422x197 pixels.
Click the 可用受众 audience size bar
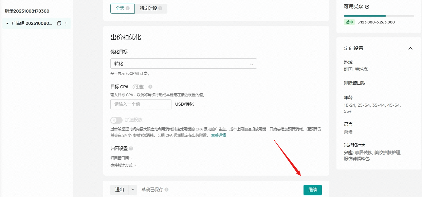click(x=379, y=16)
